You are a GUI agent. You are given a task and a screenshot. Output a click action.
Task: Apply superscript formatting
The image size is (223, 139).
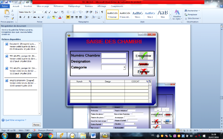point(43,17)
